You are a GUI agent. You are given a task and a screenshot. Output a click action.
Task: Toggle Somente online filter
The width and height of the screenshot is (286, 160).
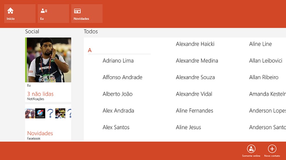(251, 149)
